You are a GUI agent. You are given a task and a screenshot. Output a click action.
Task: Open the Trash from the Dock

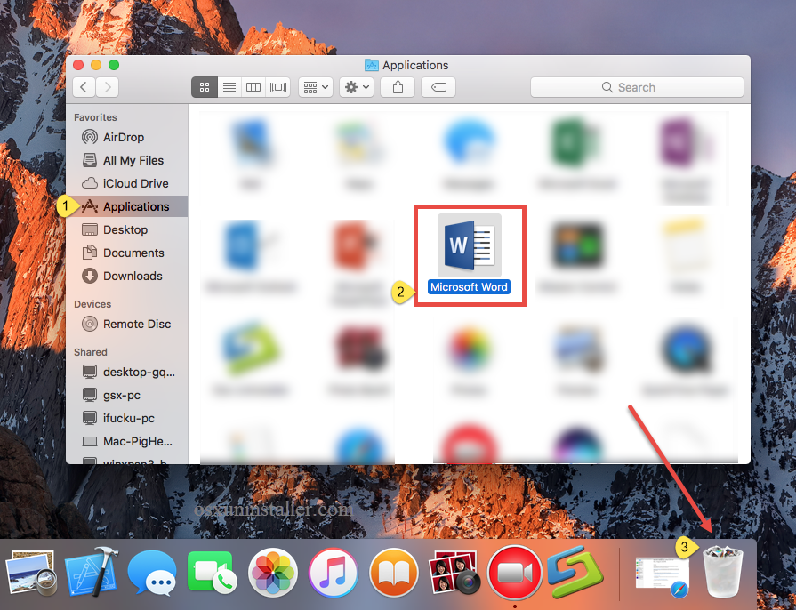(x=721, y=572)
